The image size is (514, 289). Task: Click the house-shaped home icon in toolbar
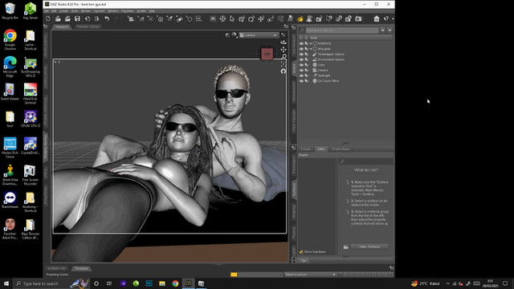pyautogui.click(x=377, y=18)
